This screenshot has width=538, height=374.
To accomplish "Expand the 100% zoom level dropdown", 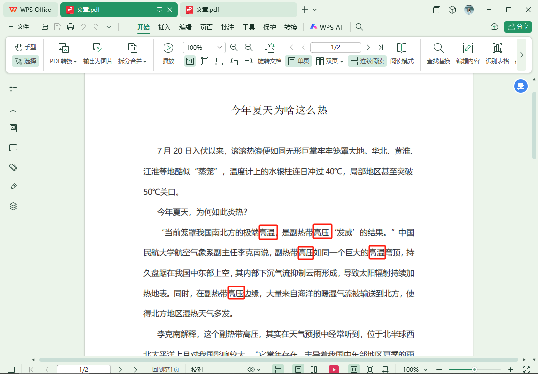I will coord(220,47).
